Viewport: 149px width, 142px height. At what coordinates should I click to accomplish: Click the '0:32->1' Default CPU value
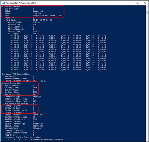pyautogui.click(x=37, y=31)
